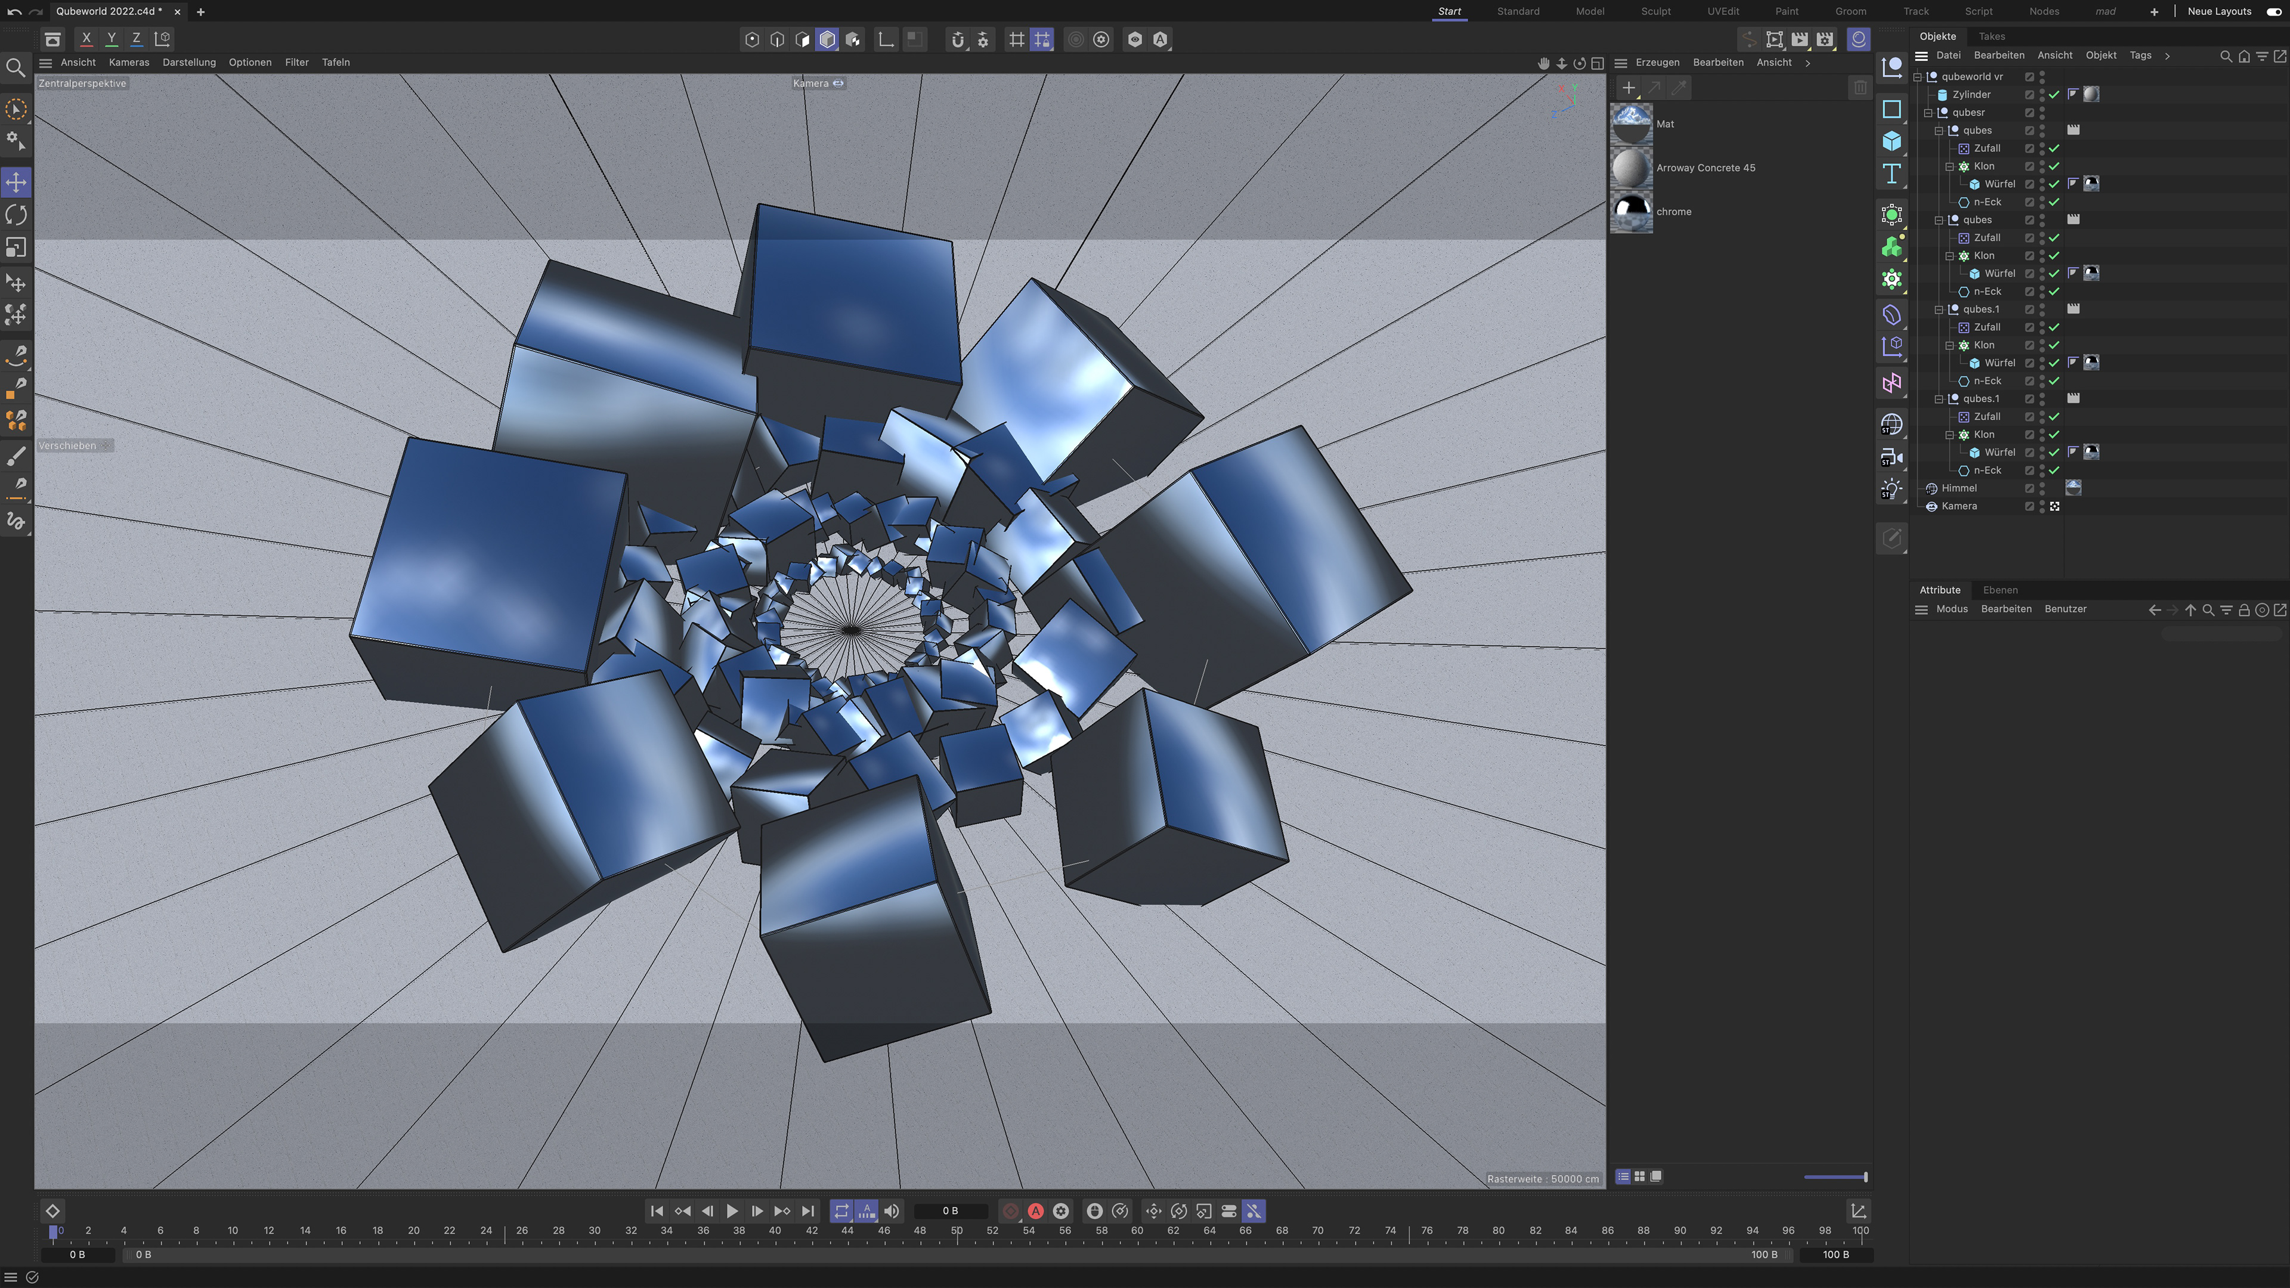
Task: Open Benutzer menu in attribute manager
Action: [x=2065, y=609]
